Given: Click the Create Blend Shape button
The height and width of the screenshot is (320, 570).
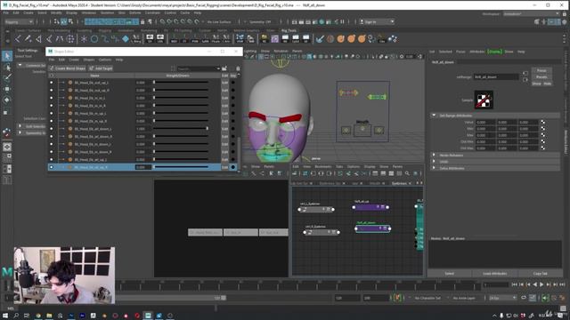Looking at the screenshot, I should [x=68, y=68].
